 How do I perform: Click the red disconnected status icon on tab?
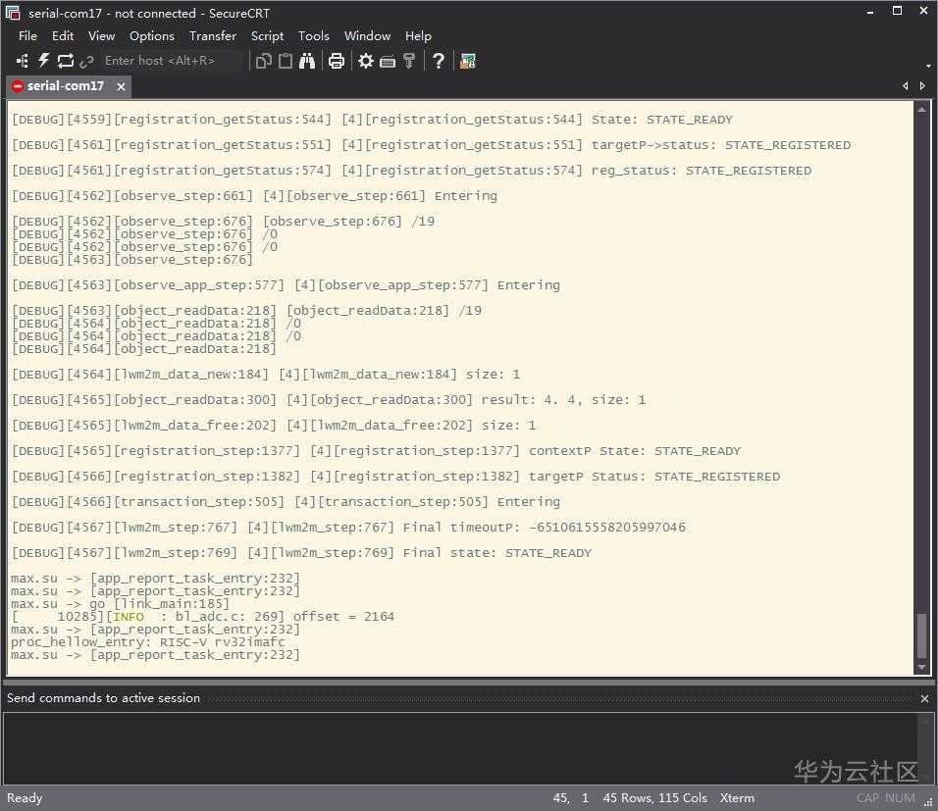pyautogui.click(x=18, y=86)
